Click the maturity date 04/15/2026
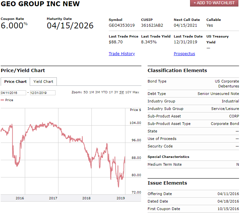 pos(70,26)
